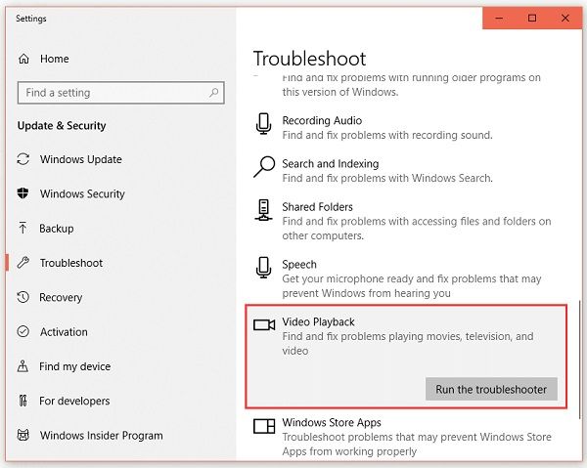The height and width of the screenshot is (468, 587).
Task: Click the Recording Audio microphone icon
Action: tap(264, 124)
